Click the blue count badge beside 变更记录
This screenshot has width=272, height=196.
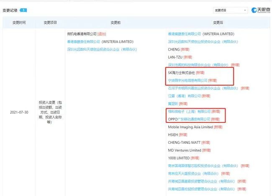(x=23, y=10)
